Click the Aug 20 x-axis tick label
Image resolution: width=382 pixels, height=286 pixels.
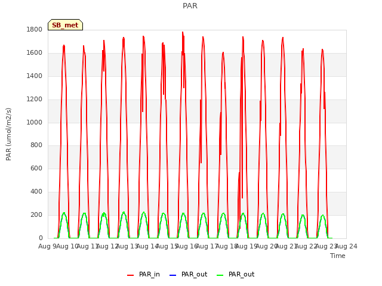[x=267, y=246]
